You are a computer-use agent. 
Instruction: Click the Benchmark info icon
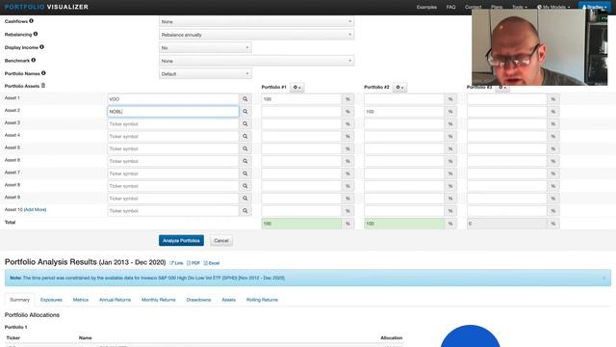(34, 60)
